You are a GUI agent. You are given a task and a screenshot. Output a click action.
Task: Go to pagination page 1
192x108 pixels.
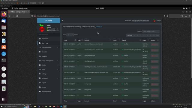pyautogui.click(x=134, y=35)
